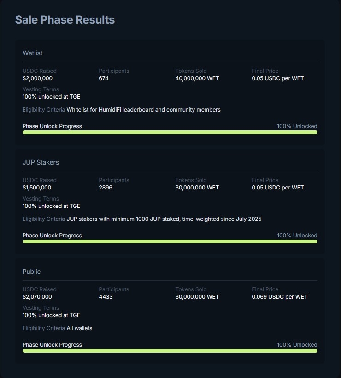Click the Wetlist phase unlock progress bar
Screen dimensions: 341x378
pos(170,132)
